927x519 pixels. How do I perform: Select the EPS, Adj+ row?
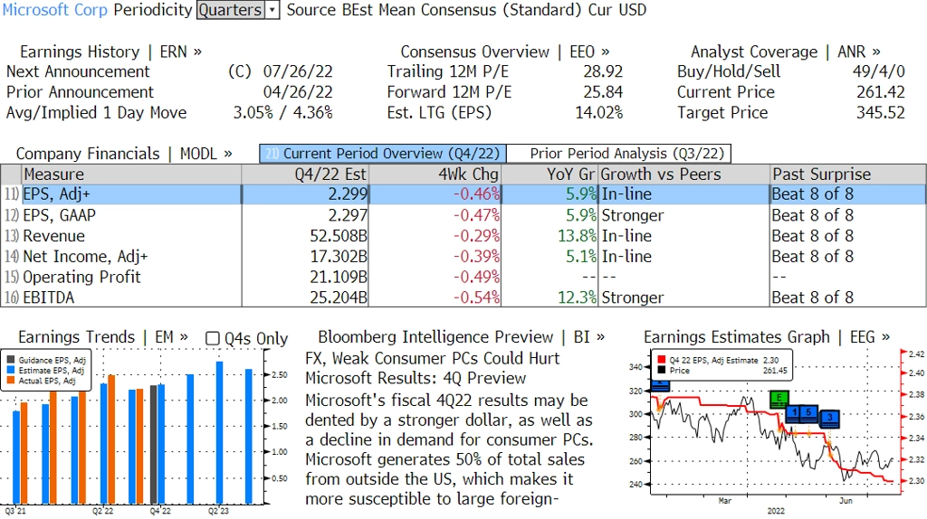[x=463, y=194]
